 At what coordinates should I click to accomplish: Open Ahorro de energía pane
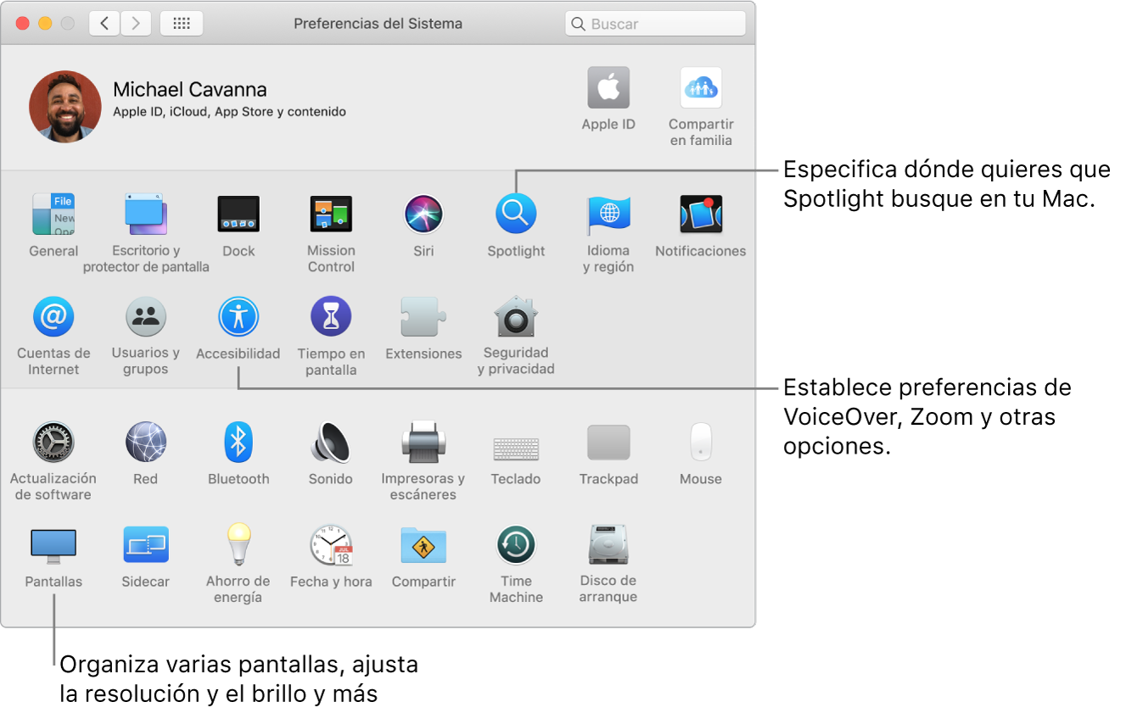[238, 545]
